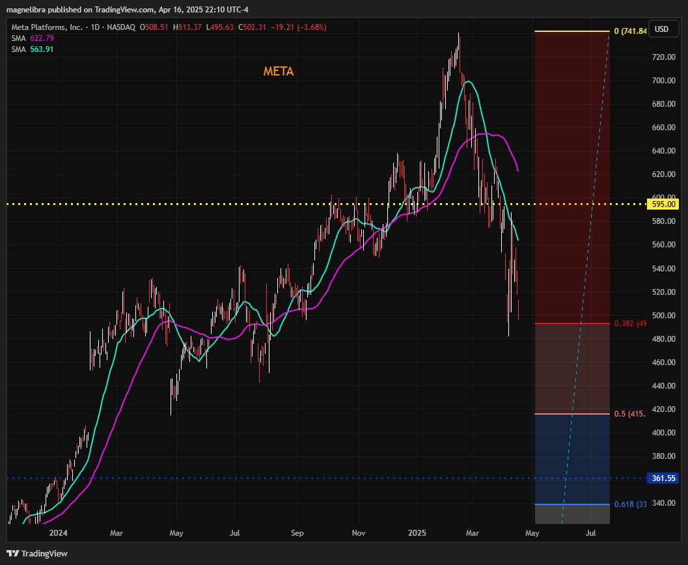Click the 595.00 yellow price label
Viewport: 688px width, 565px height.
point(663,204)
